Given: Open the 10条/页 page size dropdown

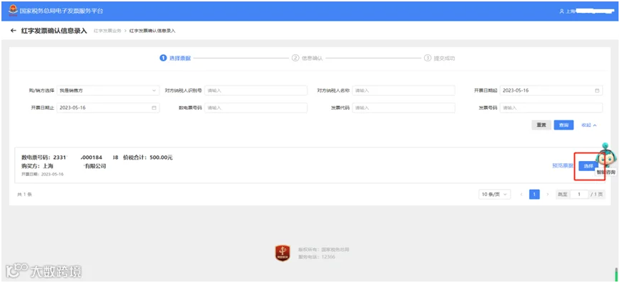Looking at the screenshot, I should (495, 195).
